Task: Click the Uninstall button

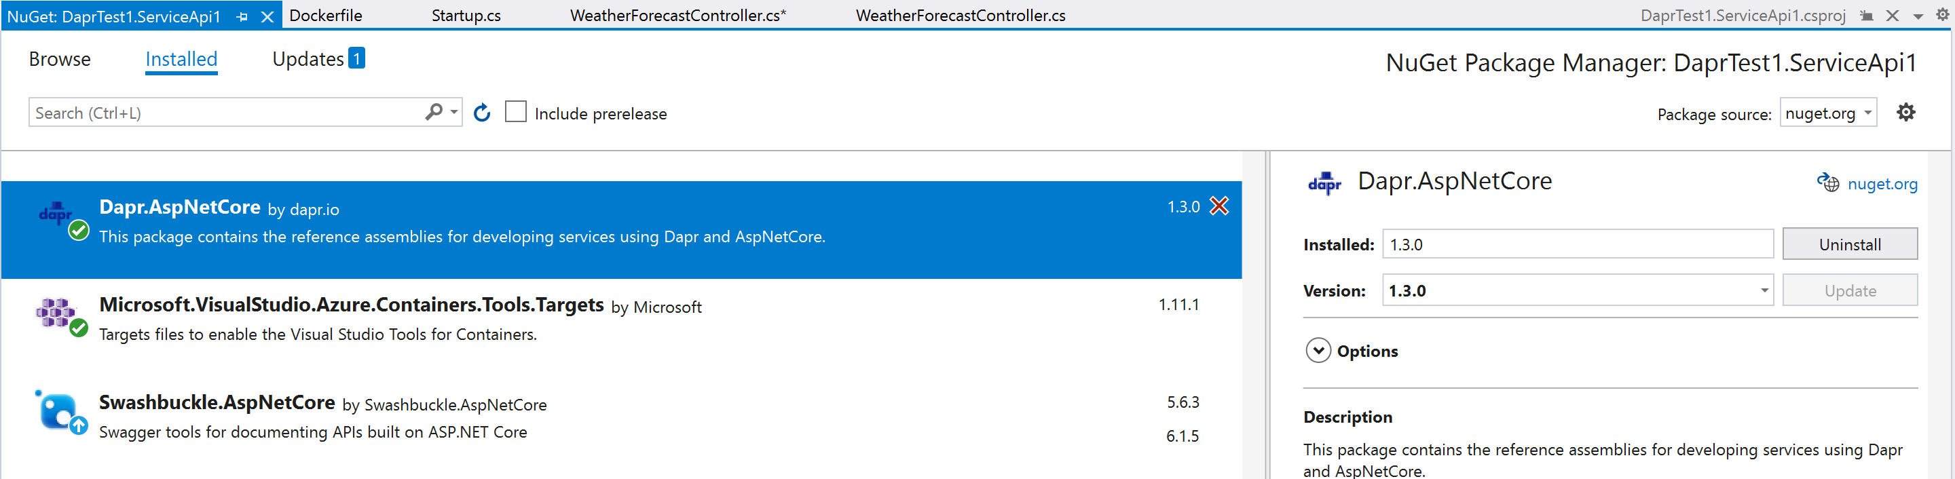Action: click(1850, 244)
